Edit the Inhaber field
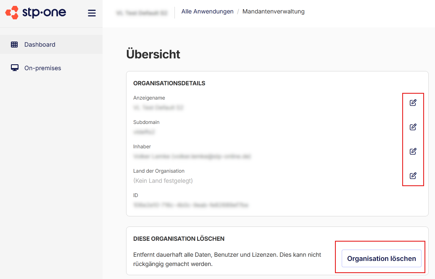Screen dimensions: 435x279 pos(413,151)
